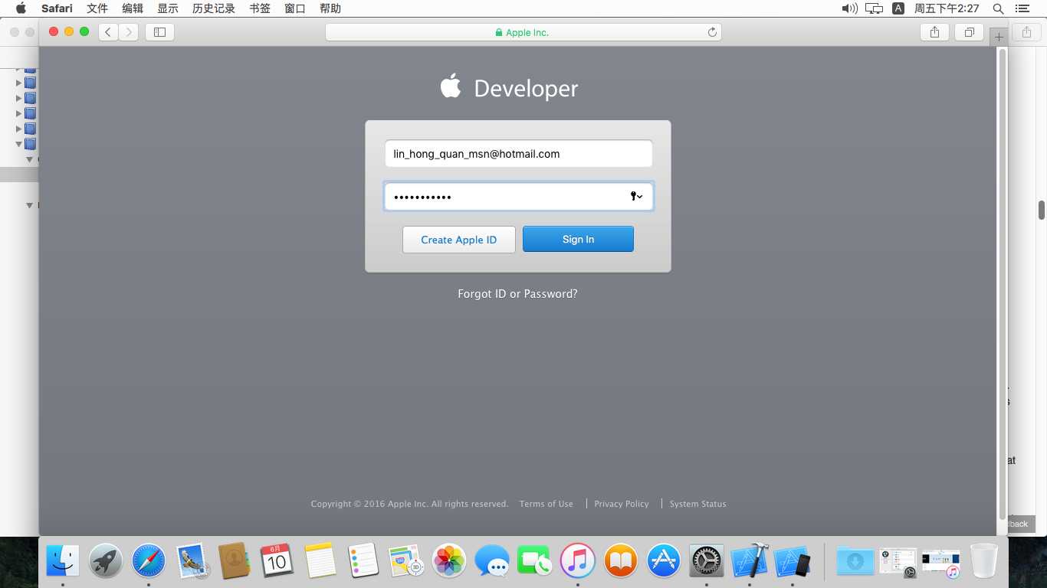Open Contacts from the Dock
This screenshot has width=1047, height=588.
(x=235, y=561)
